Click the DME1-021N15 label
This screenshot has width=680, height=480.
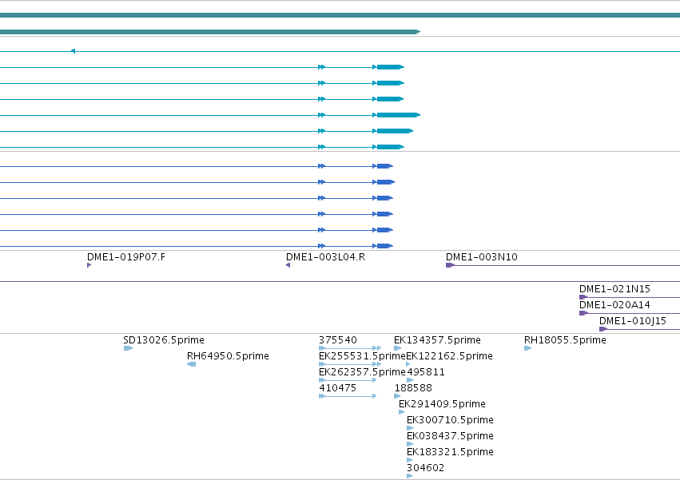[x=614, y=289]
